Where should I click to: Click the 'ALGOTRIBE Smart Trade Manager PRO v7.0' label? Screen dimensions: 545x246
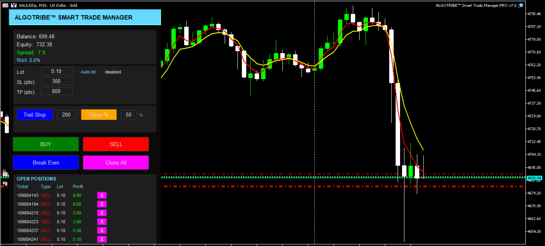pyautogui.click(x=476, y=5)
